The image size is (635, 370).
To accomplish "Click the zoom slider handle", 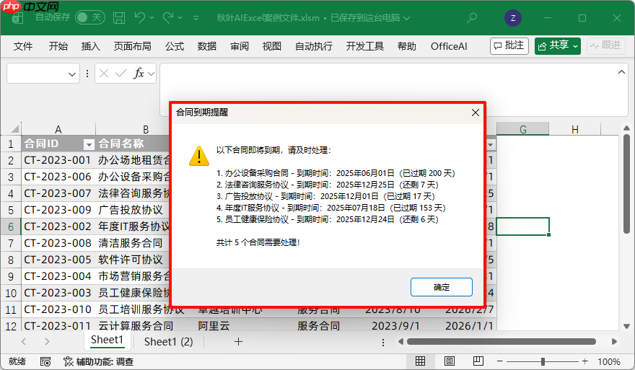I will click(543, 361).
